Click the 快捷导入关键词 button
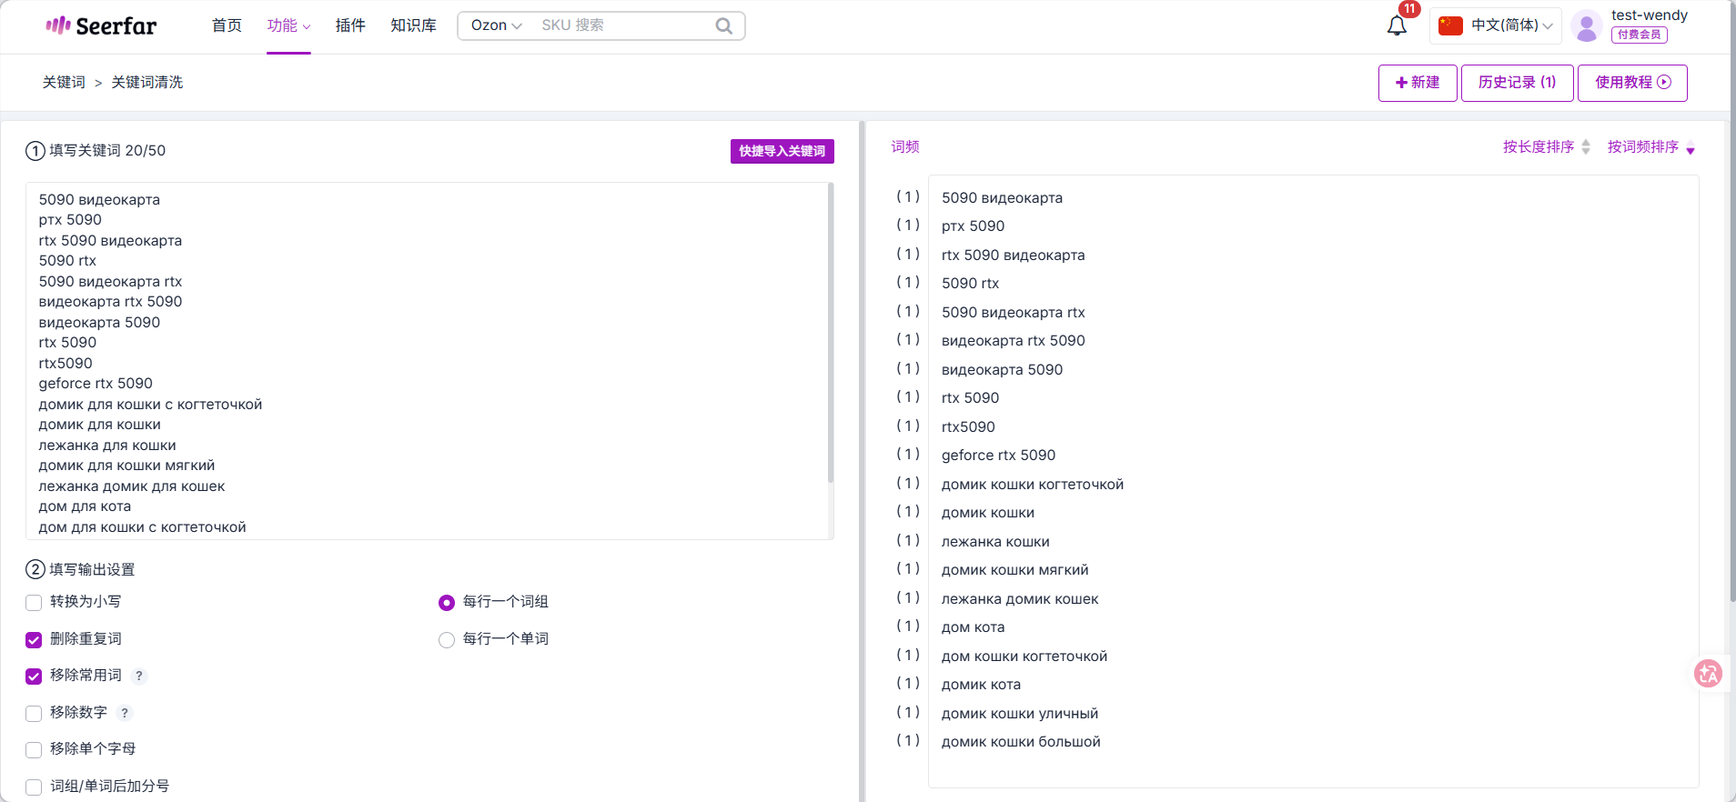Screen dimensions: 1736x802 (782, 151)
